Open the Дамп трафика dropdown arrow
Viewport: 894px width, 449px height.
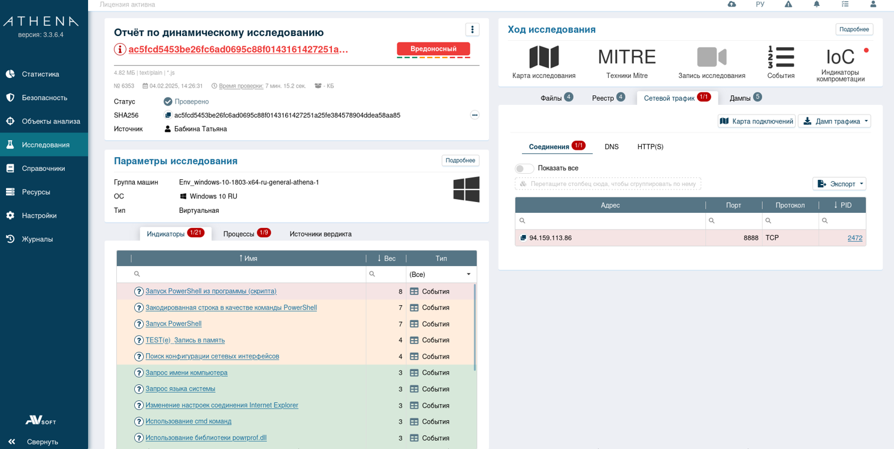click(x=866, y=122)
